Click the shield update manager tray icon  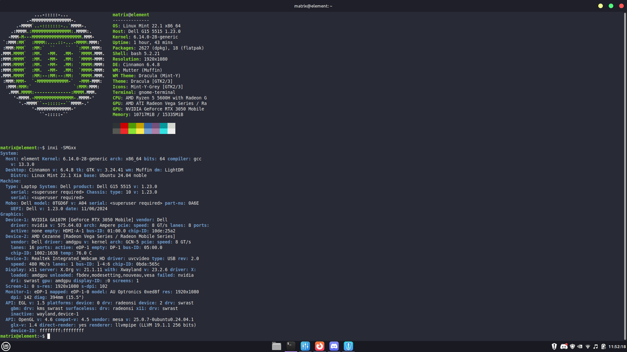point(572,346)
